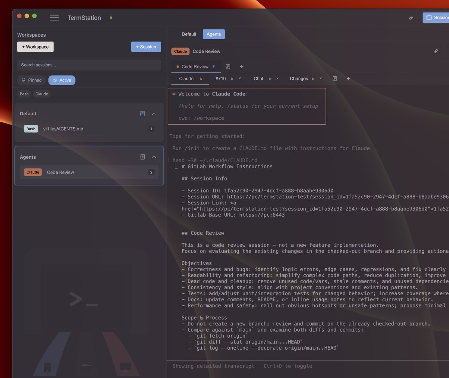The height and width of the screenshot is (378, 449).
Task: Click the 'Tips for getting started:' line
Action: pyautogui.click(x=207, y=136)
